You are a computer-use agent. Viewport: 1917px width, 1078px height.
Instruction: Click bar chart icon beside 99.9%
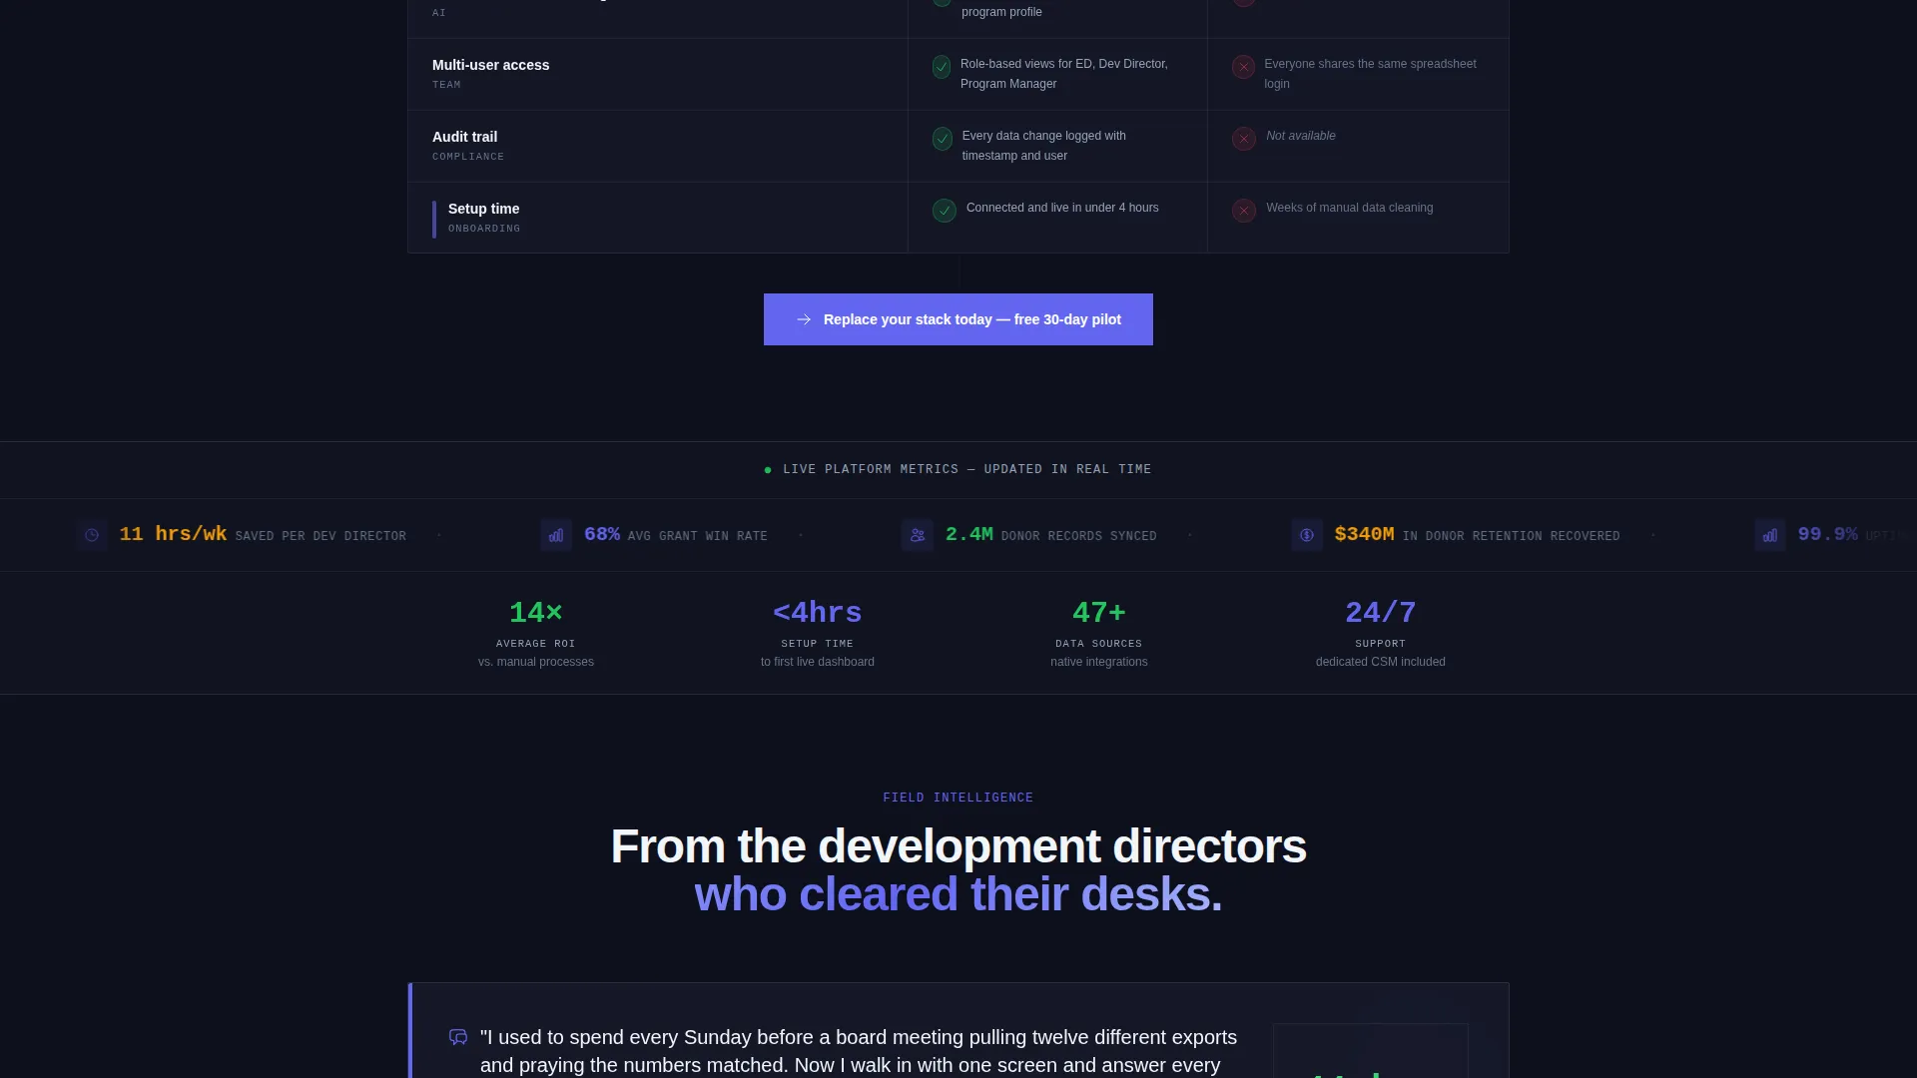(1770, 535)
